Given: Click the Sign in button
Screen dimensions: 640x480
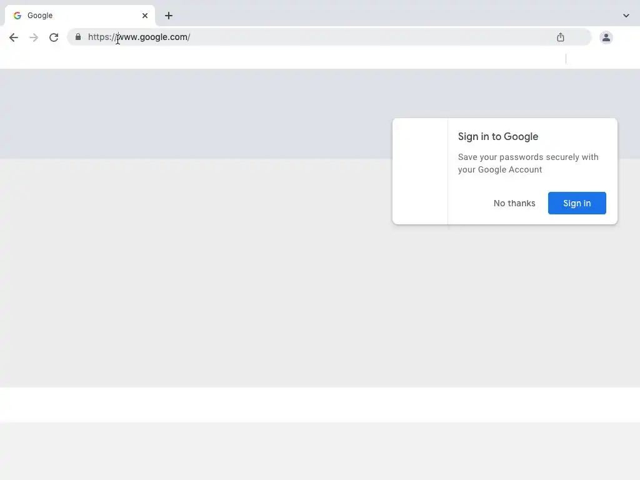Looking at the screenshot, I should (x=577, y=203).
